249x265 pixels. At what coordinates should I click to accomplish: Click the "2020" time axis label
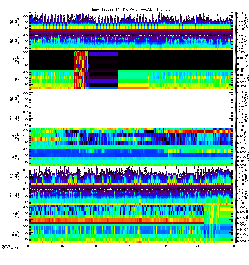point(63,246)
